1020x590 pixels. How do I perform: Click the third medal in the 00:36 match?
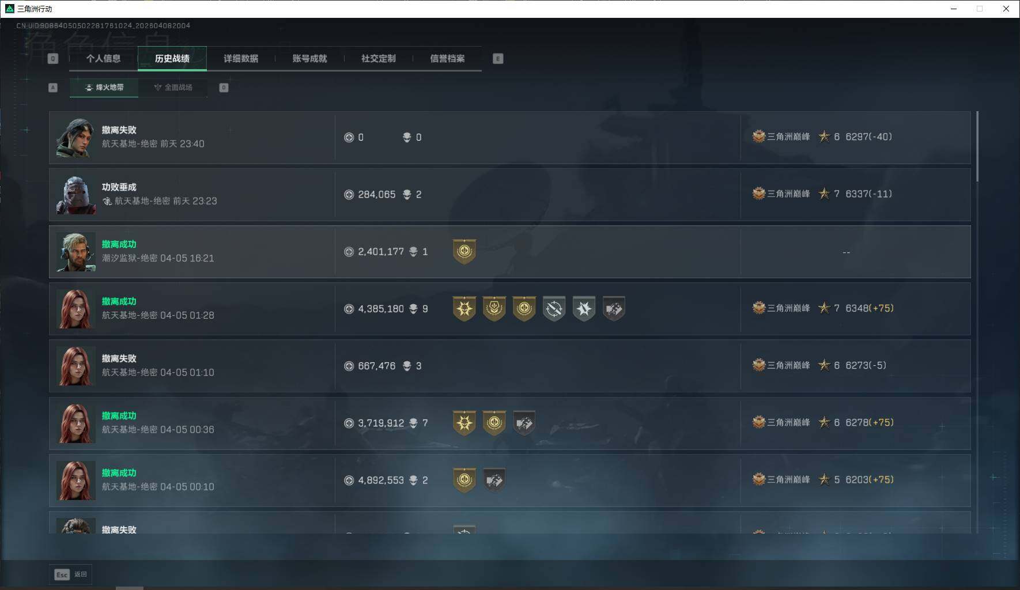coord(524,423)
